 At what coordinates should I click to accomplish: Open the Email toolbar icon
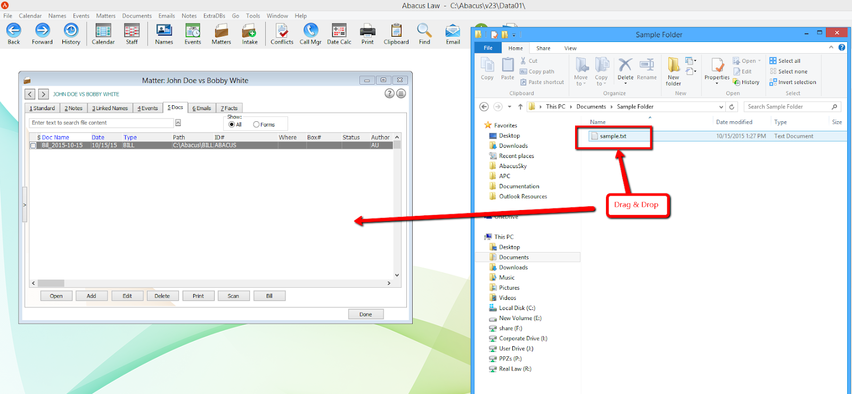pos(453,33)
